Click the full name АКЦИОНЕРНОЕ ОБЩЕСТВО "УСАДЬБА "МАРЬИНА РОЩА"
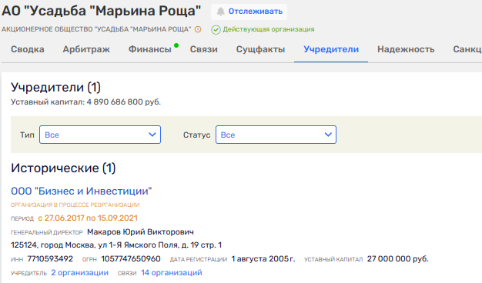This screenshot has height=283, width=482. pos(96,29)
